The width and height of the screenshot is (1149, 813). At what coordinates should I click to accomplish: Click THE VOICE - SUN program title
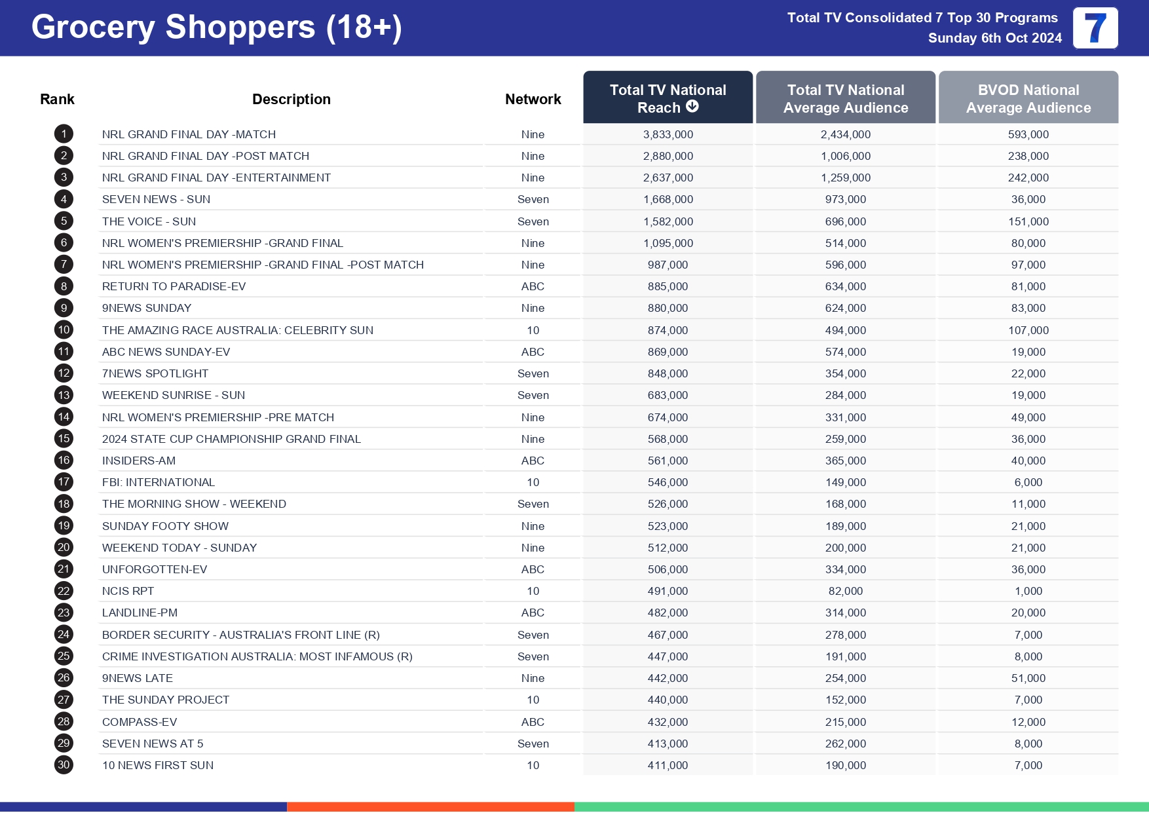149,221
